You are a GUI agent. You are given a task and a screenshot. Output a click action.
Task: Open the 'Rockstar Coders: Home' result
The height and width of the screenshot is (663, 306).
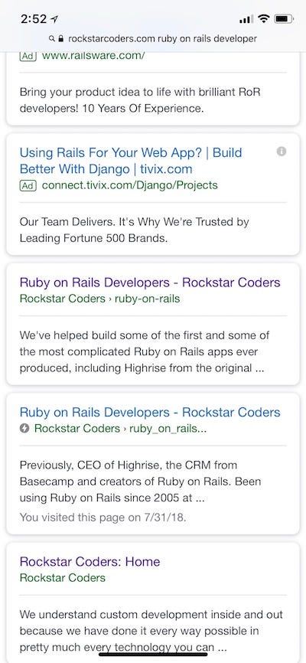[x=90, y=561]
